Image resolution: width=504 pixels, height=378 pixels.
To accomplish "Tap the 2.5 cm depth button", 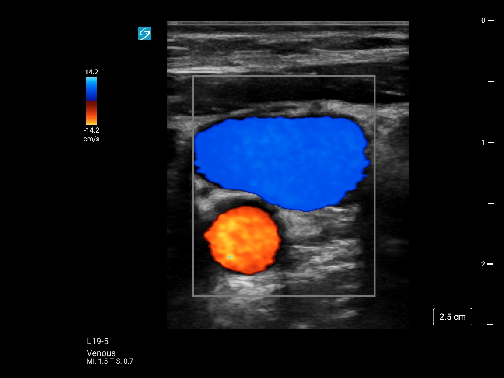I will tap(452, 317).
